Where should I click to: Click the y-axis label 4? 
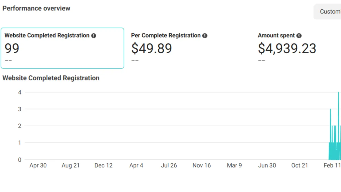(20, 92)
